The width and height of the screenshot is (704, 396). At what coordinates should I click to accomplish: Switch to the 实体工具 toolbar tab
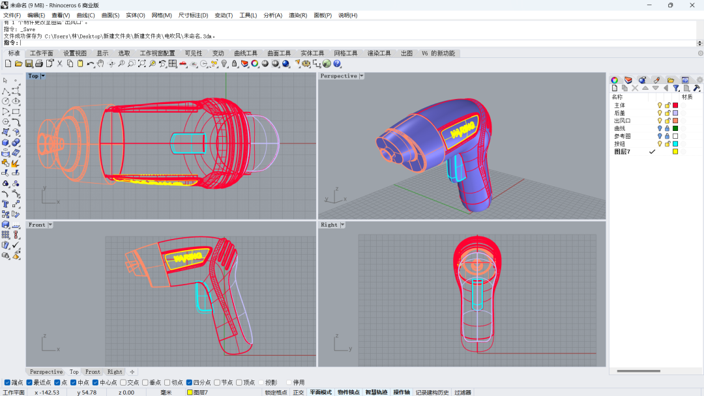(x=312, y=53)
